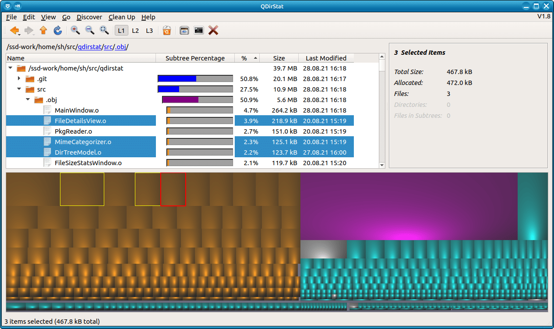
Task: Select the FileSizeStatsWindow.o row
Action: 180,163
